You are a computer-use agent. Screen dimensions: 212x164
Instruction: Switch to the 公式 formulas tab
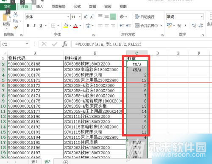pyautogui.click(x=77, y=6)
